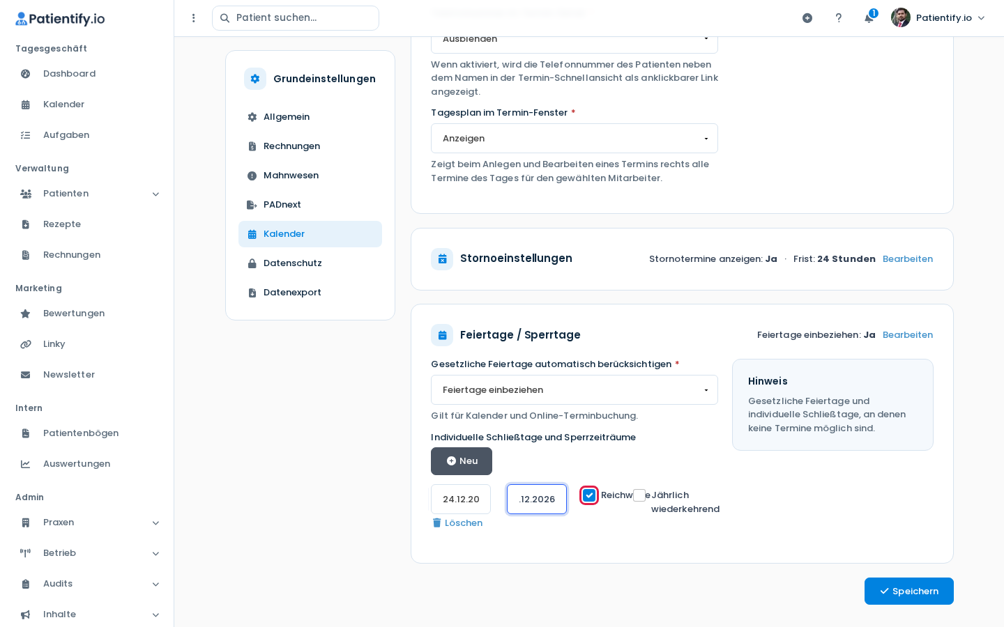Open the notifications bell
This screenshot has height=627, width=1004.
(x=869, y=18)
